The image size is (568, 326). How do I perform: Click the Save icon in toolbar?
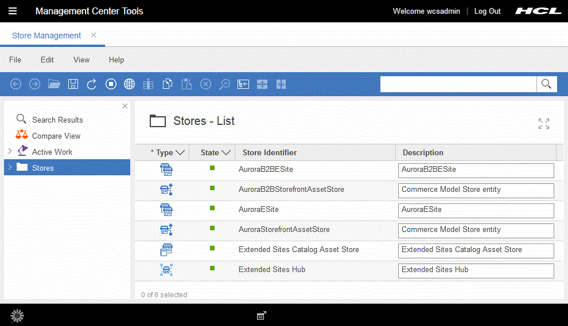73,84
